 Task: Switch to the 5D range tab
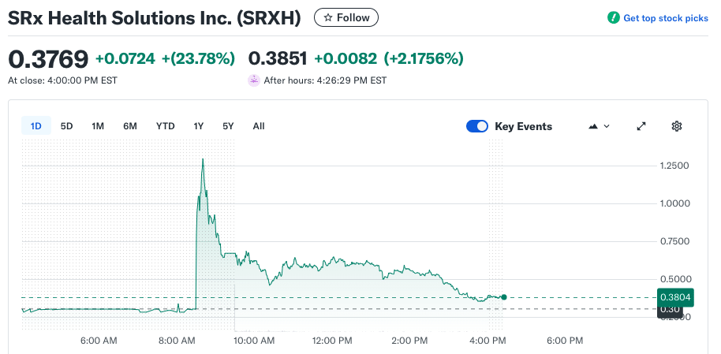[x=67, y=126]
